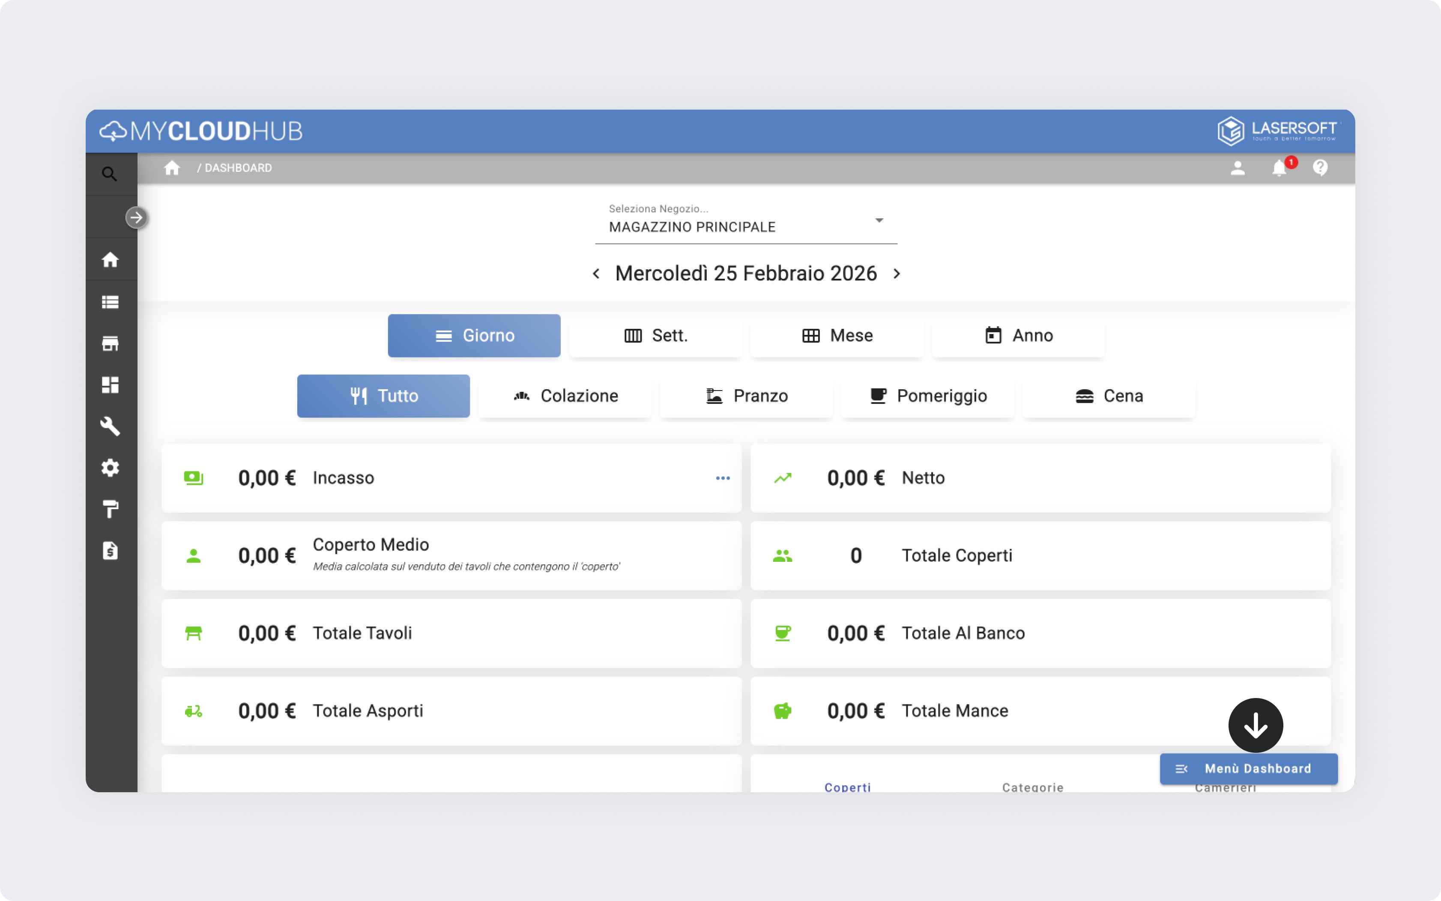Image resolution: width=1441 pixels, height=901 pixels.
Task: Open Incasso three-dot options
Action: tap(723, 478)
